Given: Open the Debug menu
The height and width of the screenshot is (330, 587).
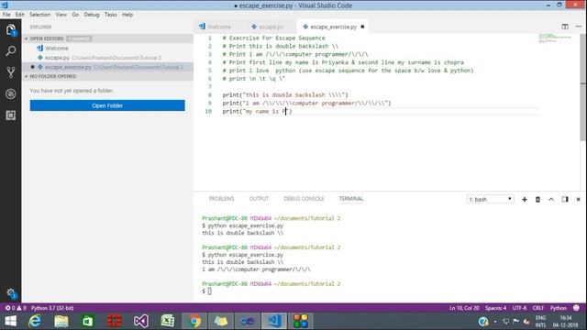Looking at the screenshot, I should (x=92, y=15).
